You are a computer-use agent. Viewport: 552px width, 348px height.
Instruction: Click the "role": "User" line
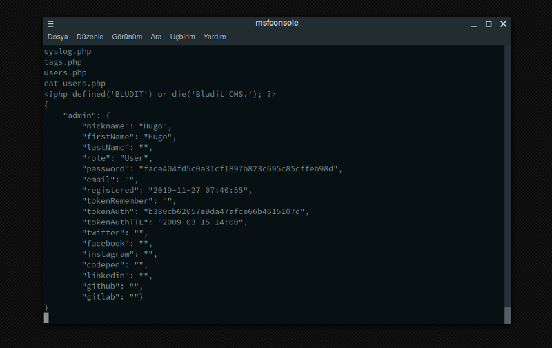coord(117,158)
